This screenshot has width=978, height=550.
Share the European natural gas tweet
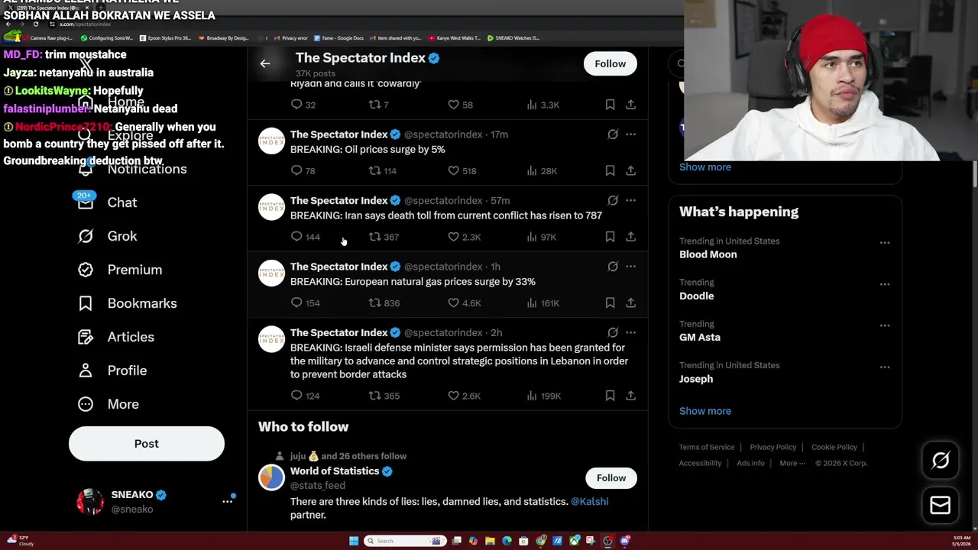click(630, 303)
